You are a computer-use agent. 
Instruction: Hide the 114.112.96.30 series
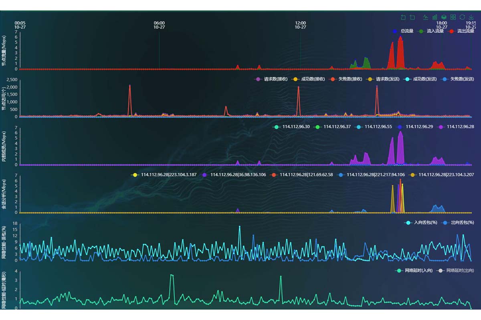coord(292,126)
